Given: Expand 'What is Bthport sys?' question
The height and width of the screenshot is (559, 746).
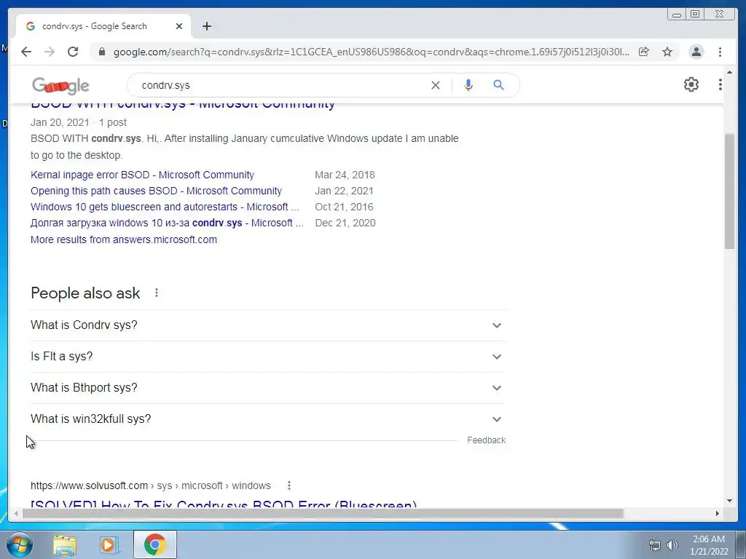Looking at the screenshot, I should 268,388.
